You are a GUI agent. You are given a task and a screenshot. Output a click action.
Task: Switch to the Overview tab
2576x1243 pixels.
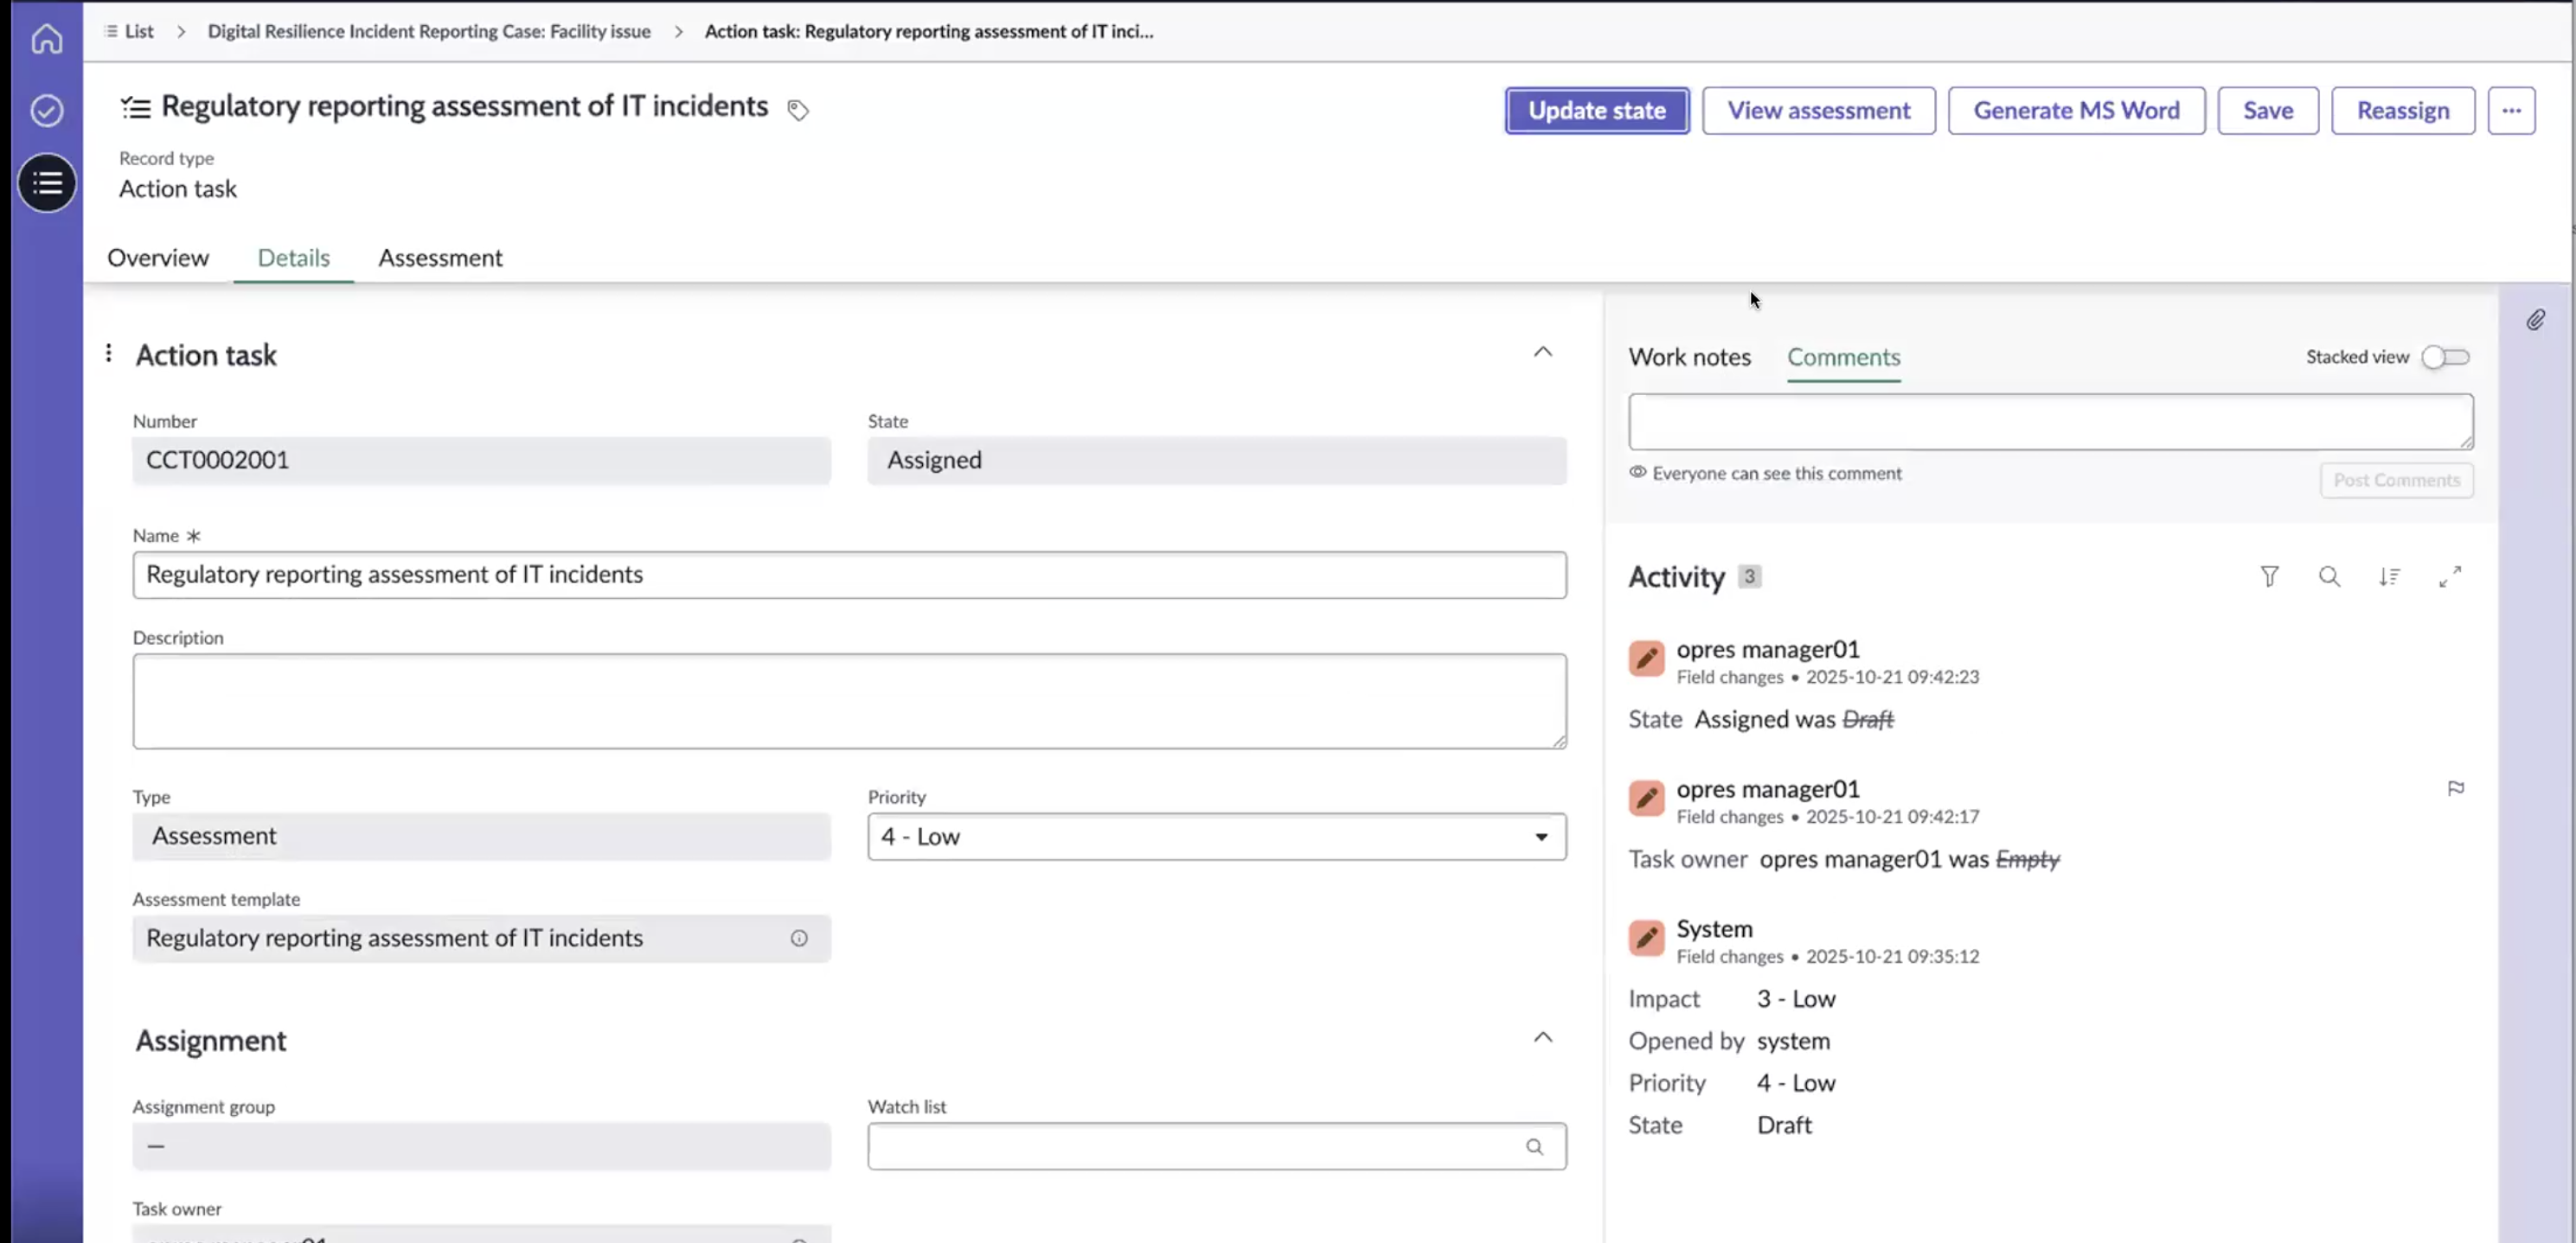click(158, 258)
